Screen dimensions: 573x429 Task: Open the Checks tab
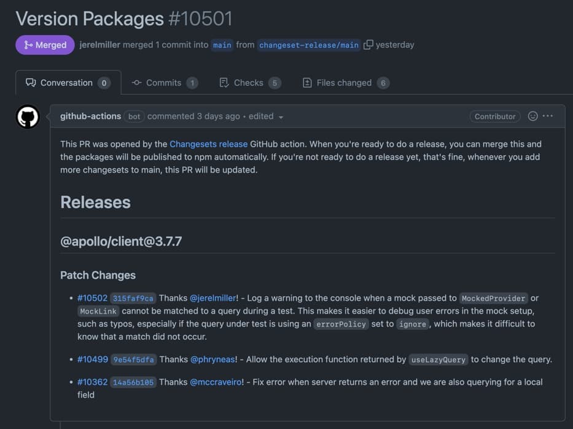(x=250, y=83)
